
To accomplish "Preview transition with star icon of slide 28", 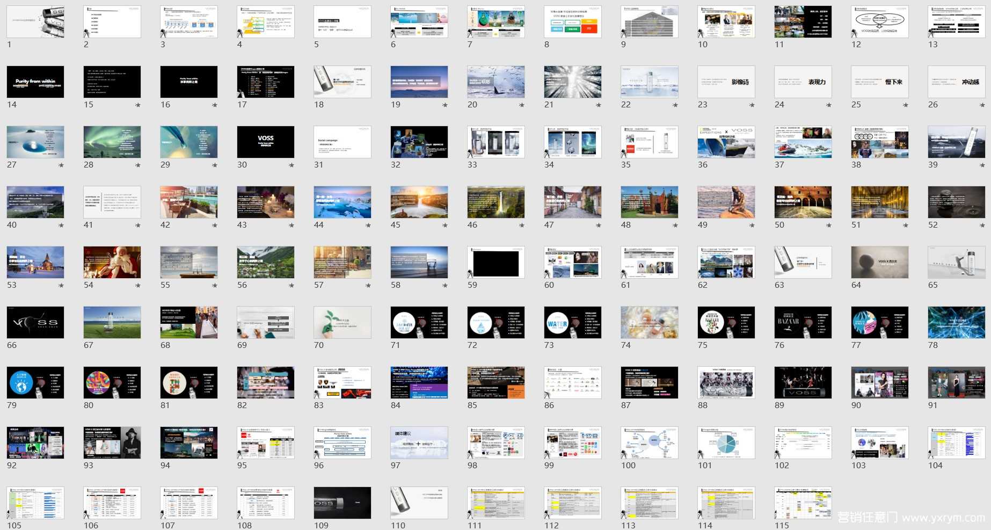I will (138, 165).
